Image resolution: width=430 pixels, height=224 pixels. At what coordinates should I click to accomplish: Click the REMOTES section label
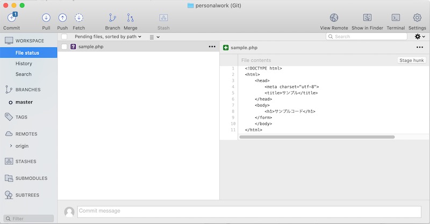26,134
